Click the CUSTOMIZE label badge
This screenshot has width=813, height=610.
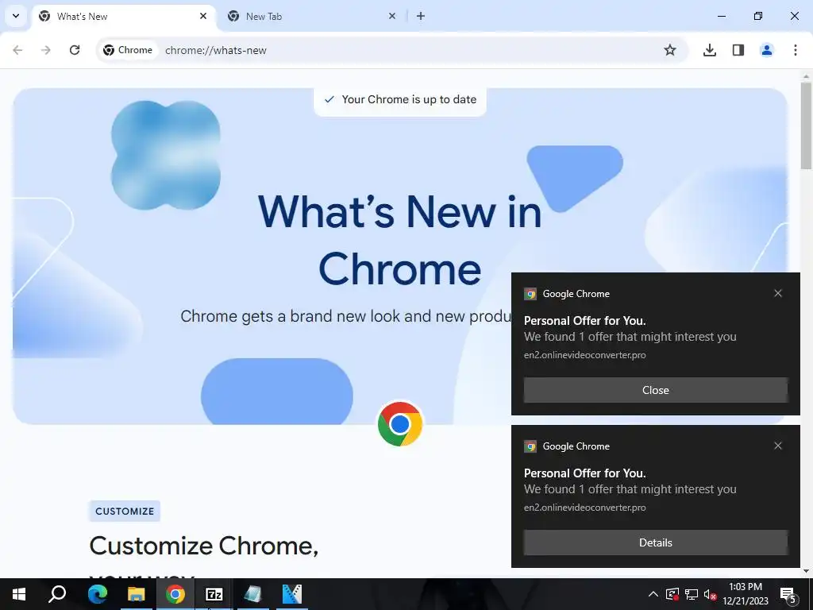tap(125, 511)
